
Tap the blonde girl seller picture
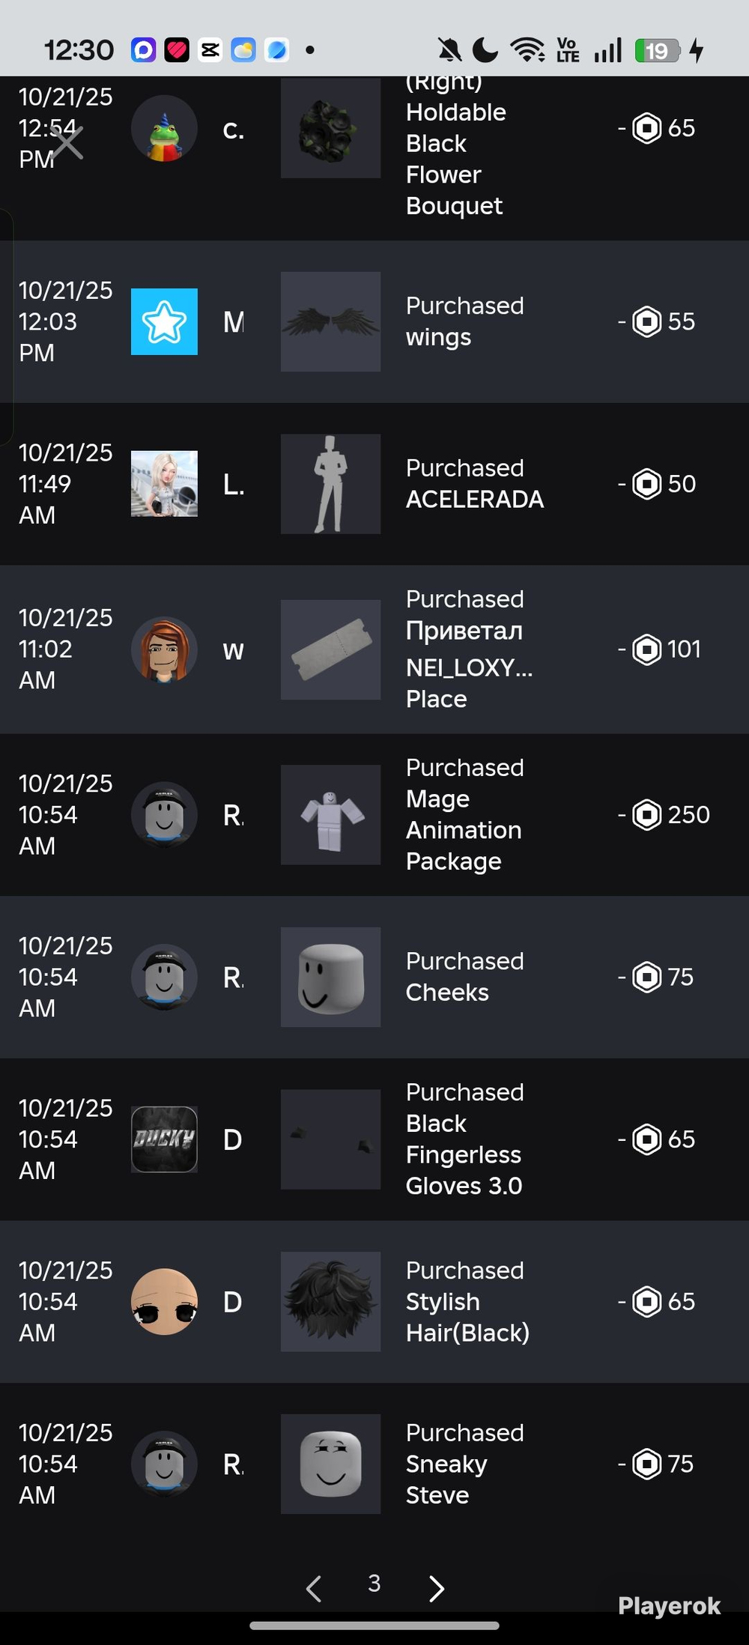click(x=164, y=484)
